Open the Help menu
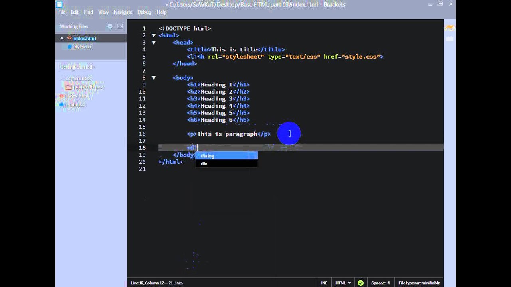 (161, 12)
